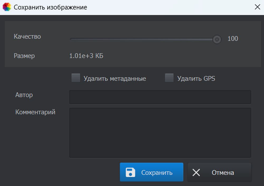The image size is (264, 186).
Task: Click the Комментарий label
Action: [x=35, y=112]
